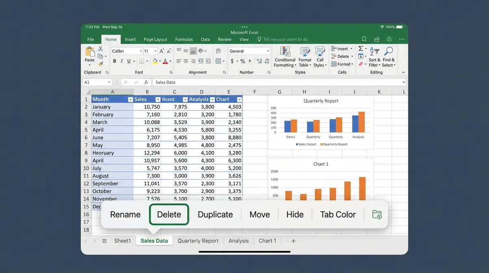The image size is (489, 273).
Task: Open Sort & Filter
Action: click(x=374, y=57)
